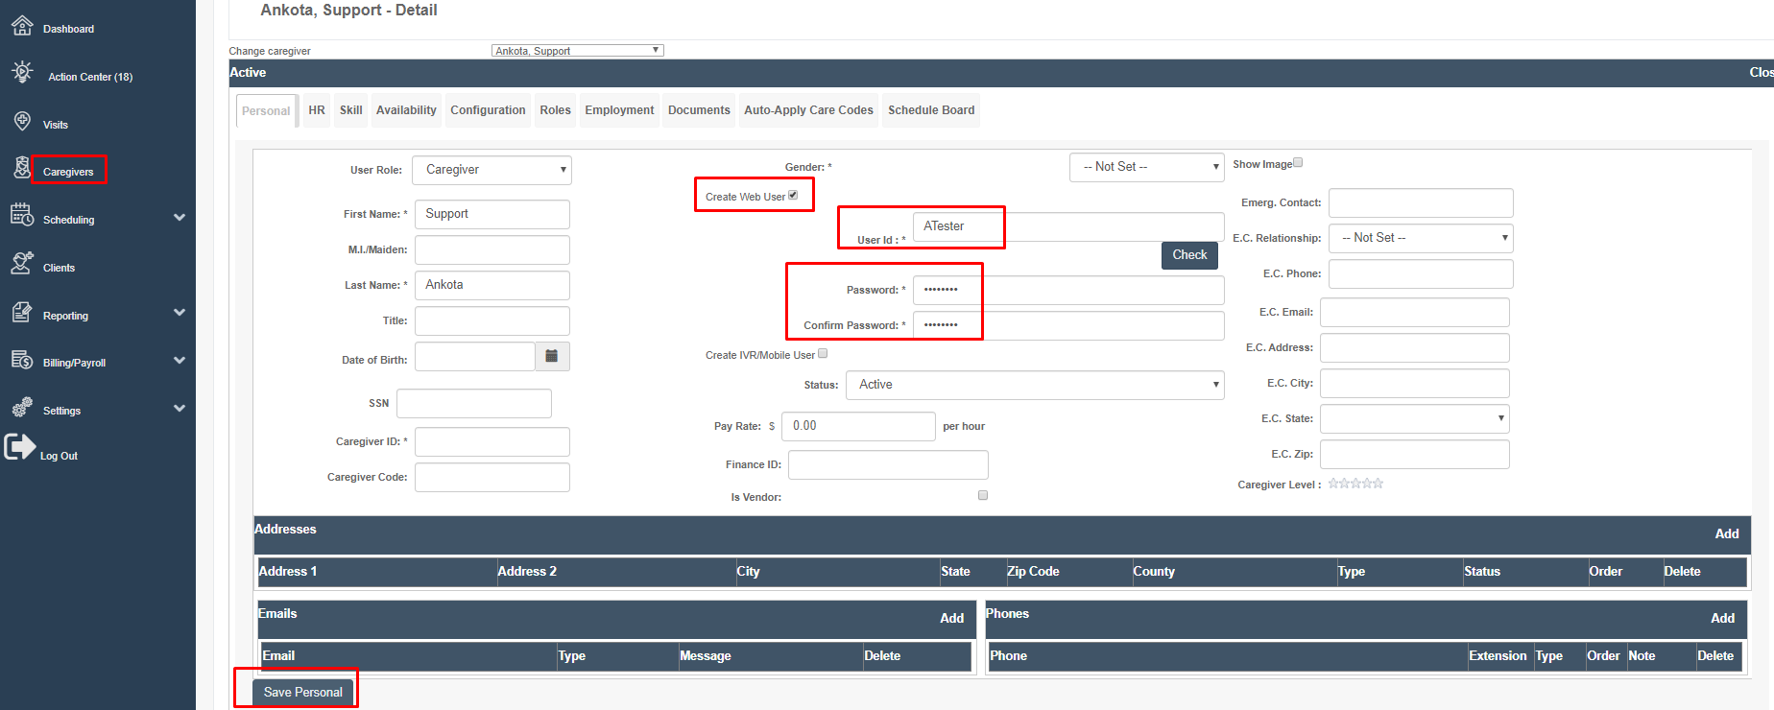Click the First Name input field
Screen dimensions: 1774x710
click(x=492, y=214)
